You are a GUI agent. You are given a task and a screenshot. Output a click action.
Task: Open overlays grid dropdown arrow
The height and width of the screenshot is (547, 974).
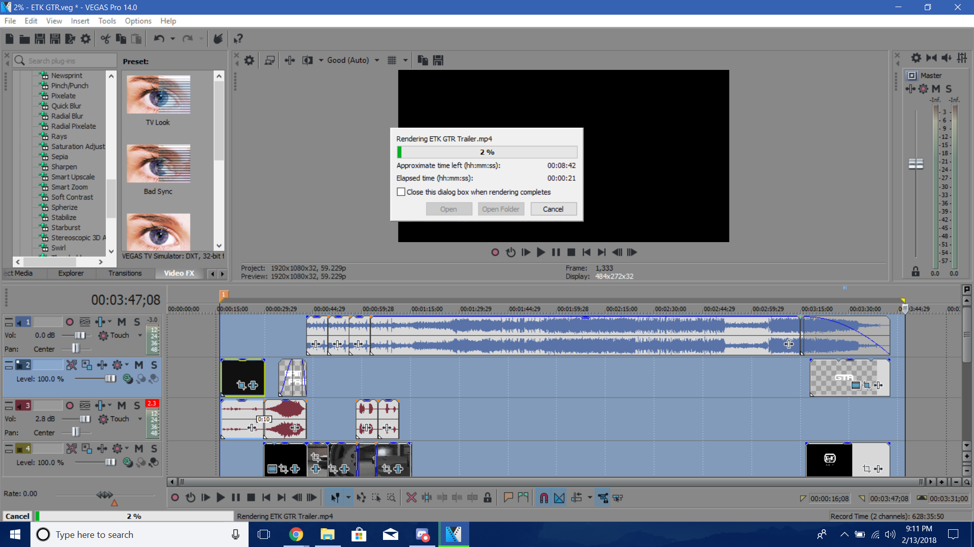tap(405, 60)
